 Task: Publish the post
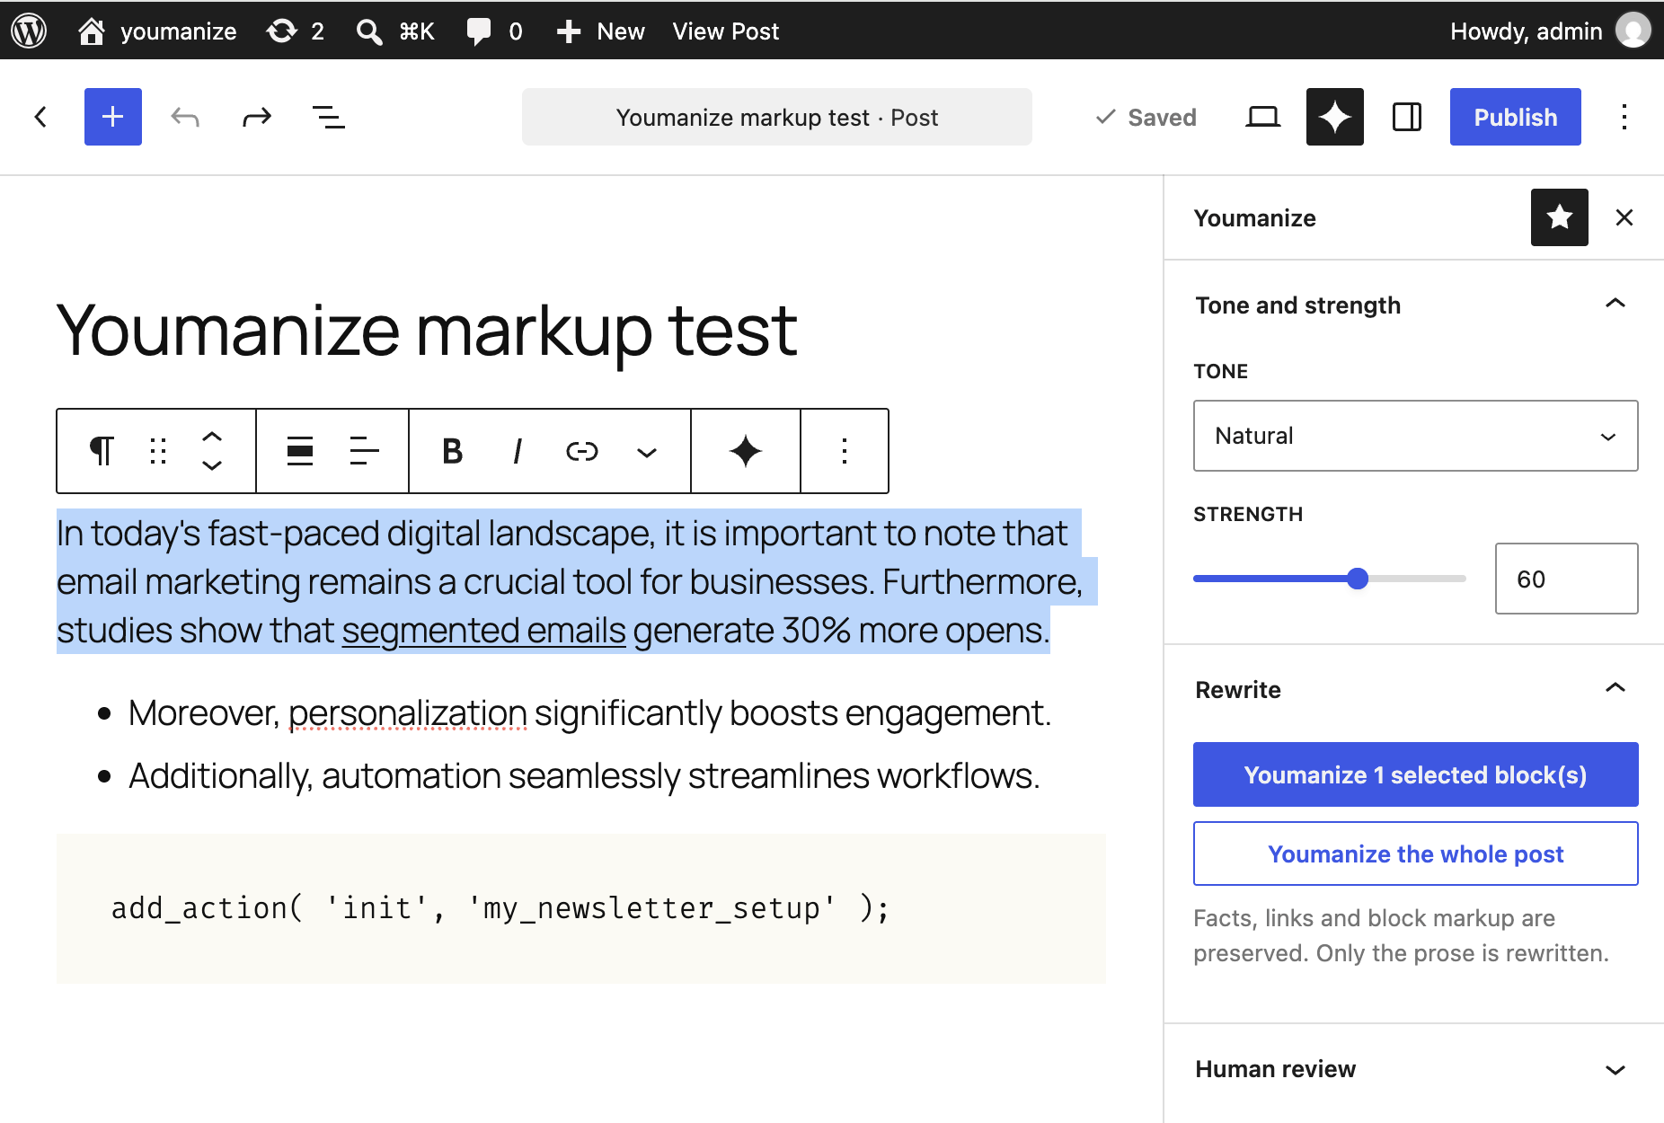[1516, 117]
